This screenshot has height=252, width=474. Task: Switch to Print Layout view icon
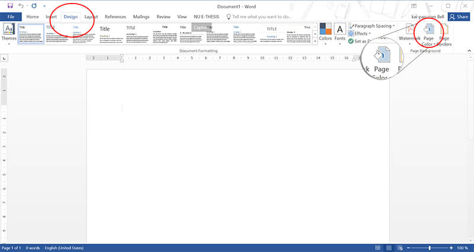point(389,248)
